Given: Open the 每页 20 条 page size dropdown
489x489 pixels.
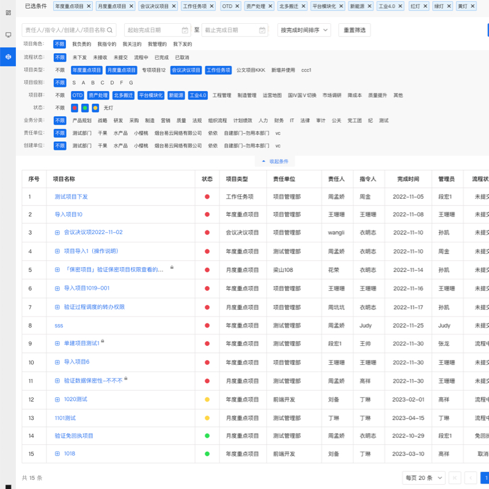Looking at the screenshot, I should click(423, 477).
